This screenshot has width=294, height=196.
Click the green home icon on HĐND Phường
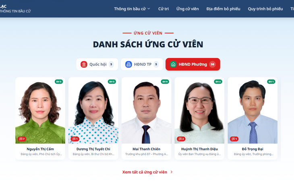(173, 64)
